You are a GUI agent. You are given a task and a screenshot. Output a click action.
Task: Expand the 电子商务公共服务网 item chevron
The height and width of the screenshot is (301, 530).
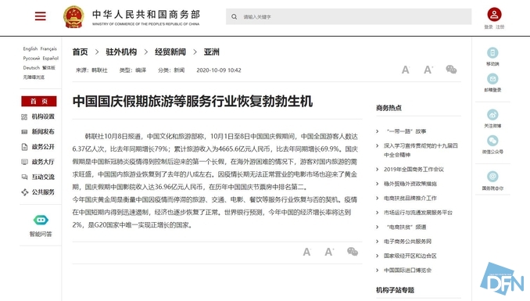point(378,241)
